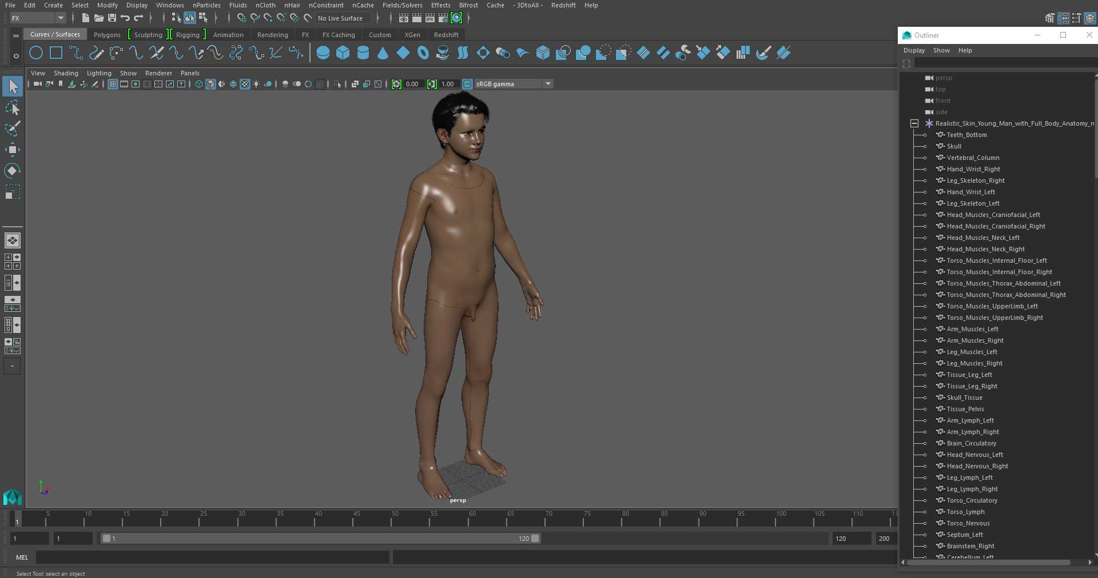Toggle the sRGB color management button
The width and height of the screenshot is (1098, 578).
coord(467,84)
